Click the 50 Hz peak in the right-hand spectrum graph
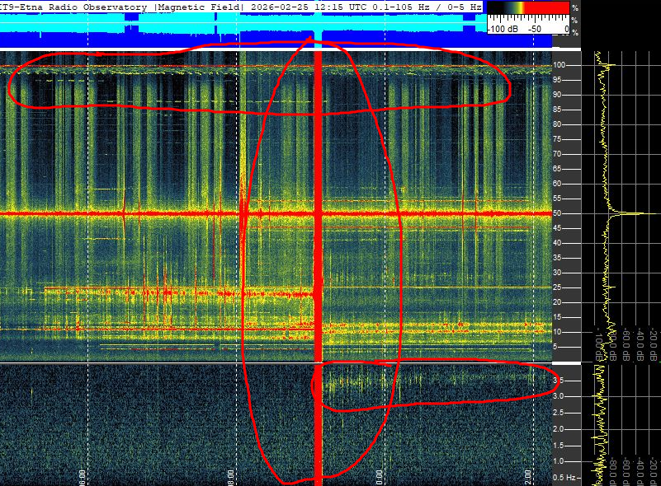This screenshot has height=486, width=661. pos(631,213)
